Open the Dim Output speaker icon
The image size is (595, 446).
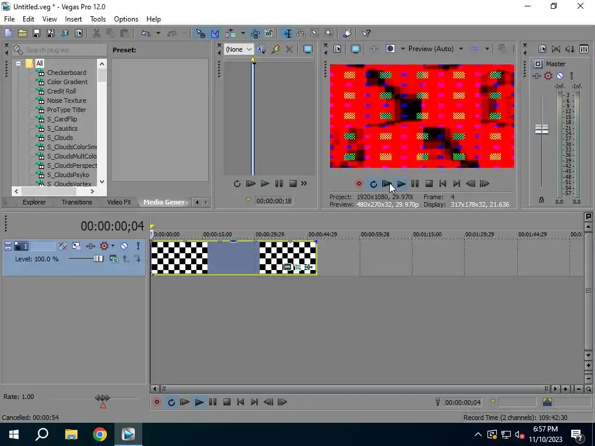click(569, 49)
